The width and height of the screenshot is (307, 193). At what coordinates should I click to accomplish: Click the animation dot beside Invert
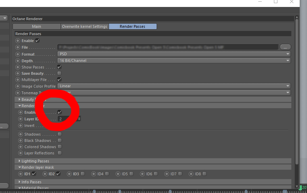(x=21, y=126)
